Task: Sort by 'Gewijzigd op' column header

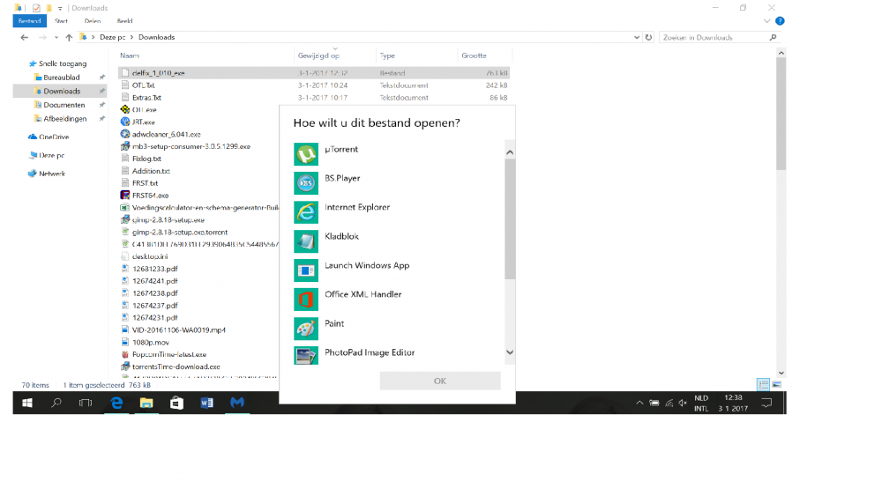Action: (318, 56)
